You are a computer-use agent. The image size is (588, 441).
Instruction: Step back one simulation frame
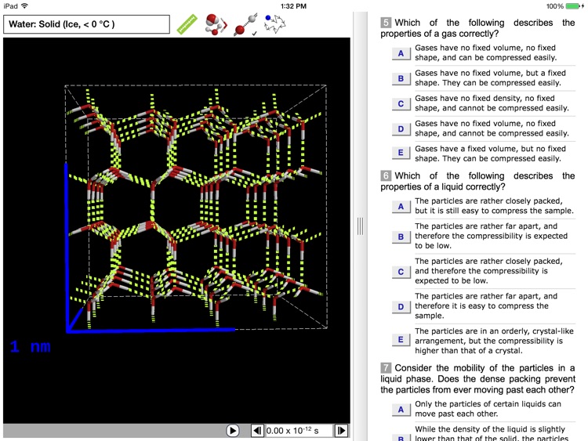(257, 431)
